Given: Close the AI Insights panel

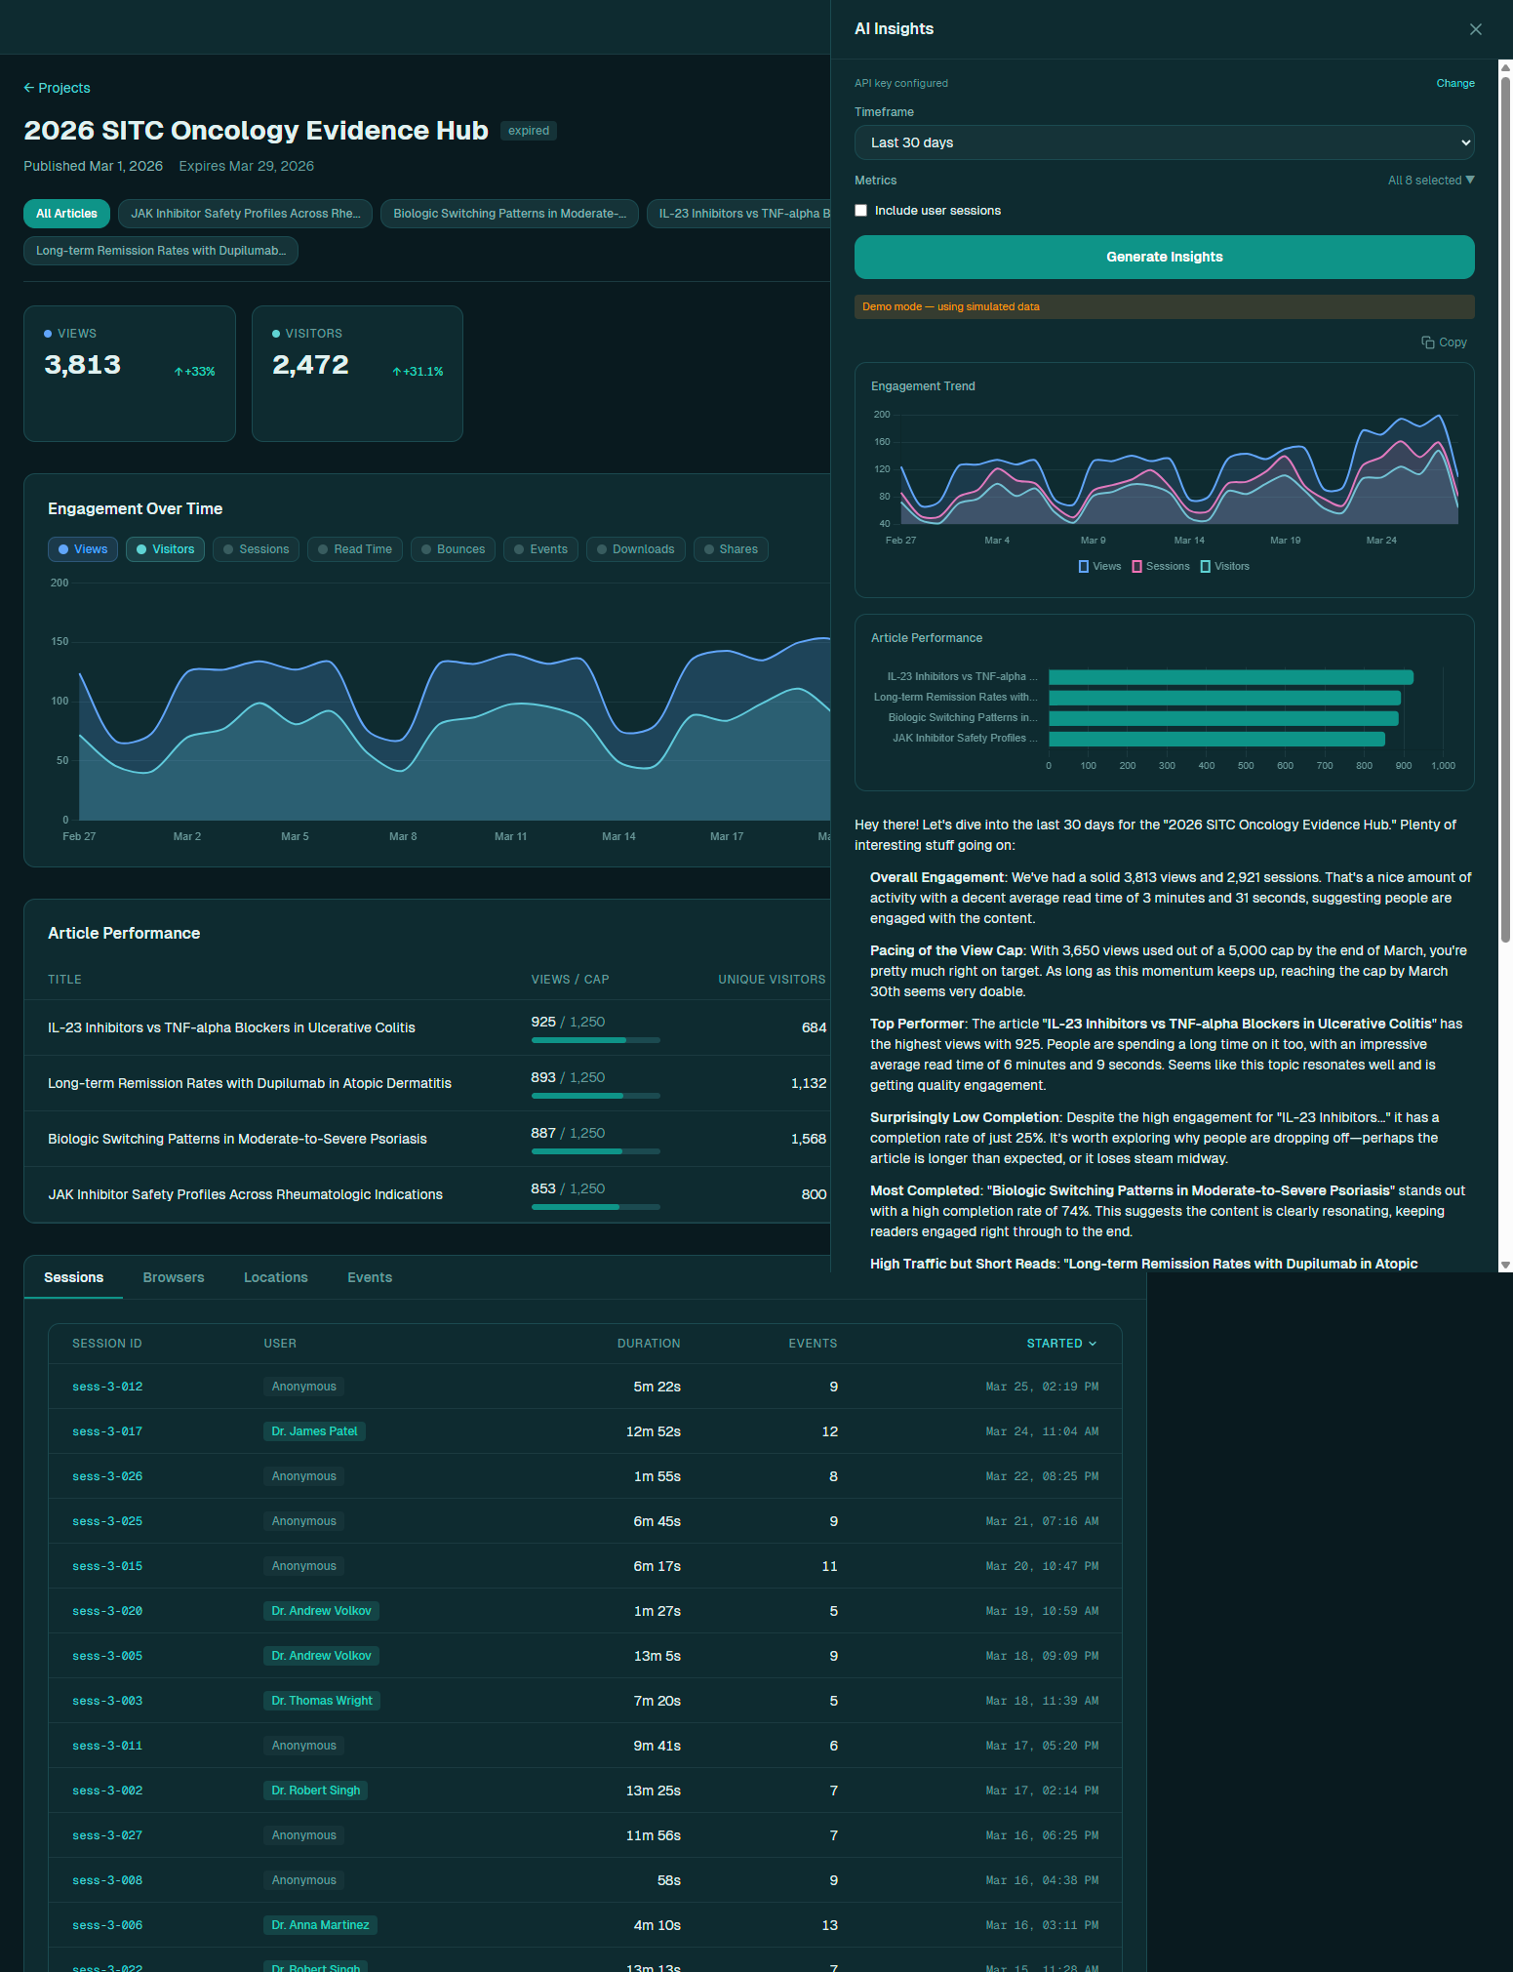Looking at the screenshot, I should [x=1475, y=29].
